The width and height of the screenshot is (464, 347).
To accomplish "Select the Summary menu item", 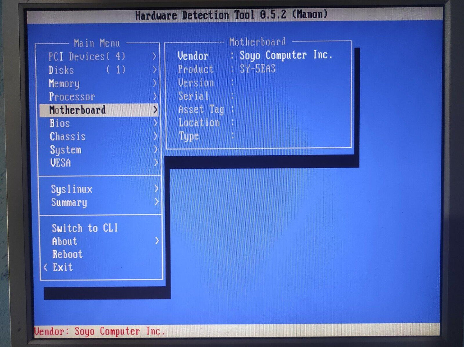I will click(69, 203).
